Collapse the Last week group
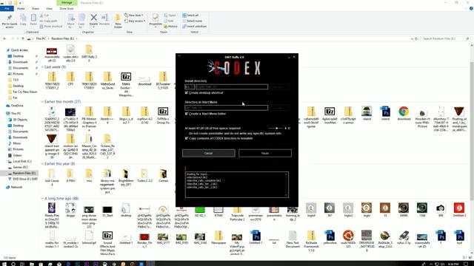The height and width of the screenshot is (266, 474). 42,67
